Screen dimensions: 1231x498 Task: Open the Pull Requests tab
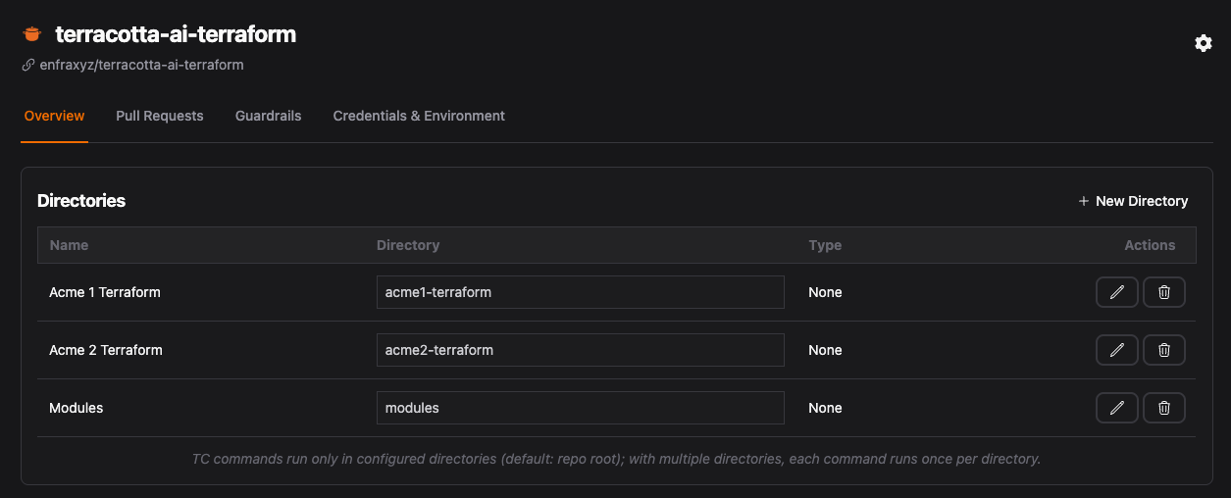tap(160, 116)
